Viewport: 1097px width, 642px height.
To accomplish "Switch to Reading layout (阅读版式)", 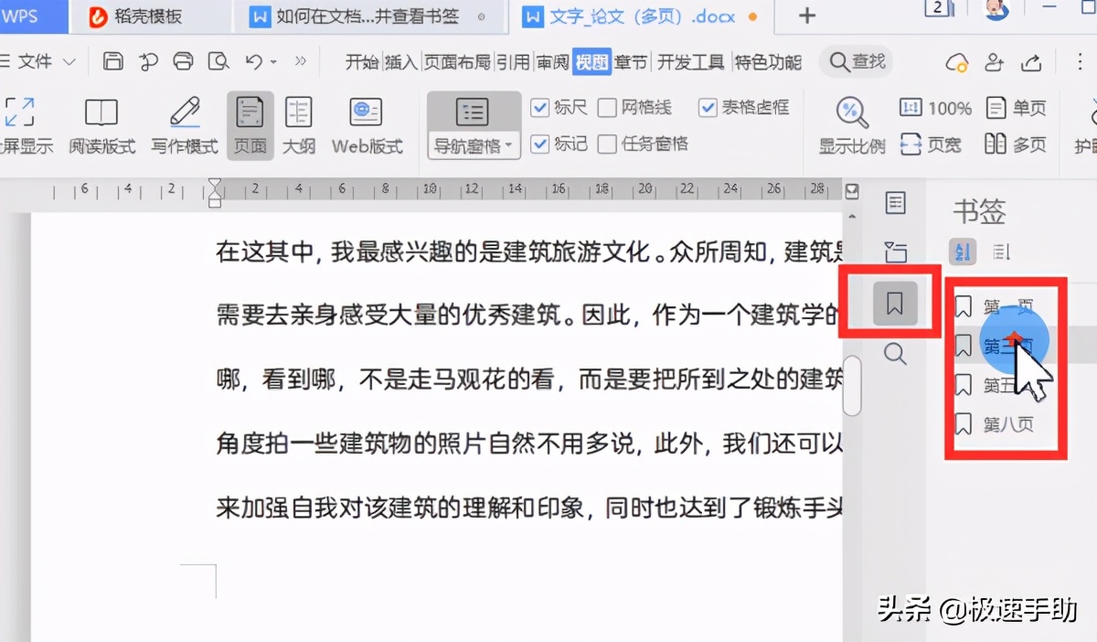I will tap(101, 126).
